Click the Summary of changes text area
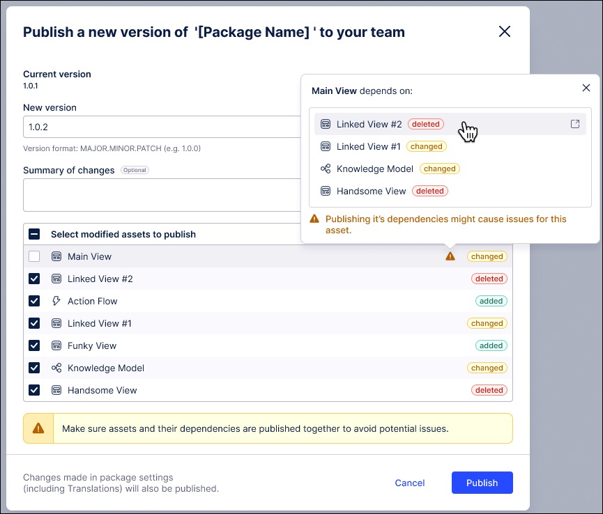Screen dimensions: 603x514 (x=162, y=194)
